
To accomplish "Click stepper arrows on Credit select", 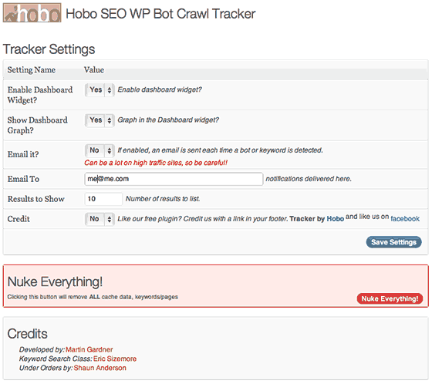I will (x=110, y=219).
